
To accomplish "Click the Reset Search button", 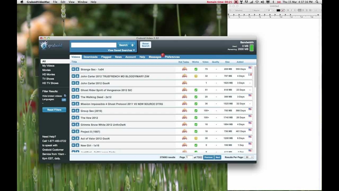I will tap(145, 45).
